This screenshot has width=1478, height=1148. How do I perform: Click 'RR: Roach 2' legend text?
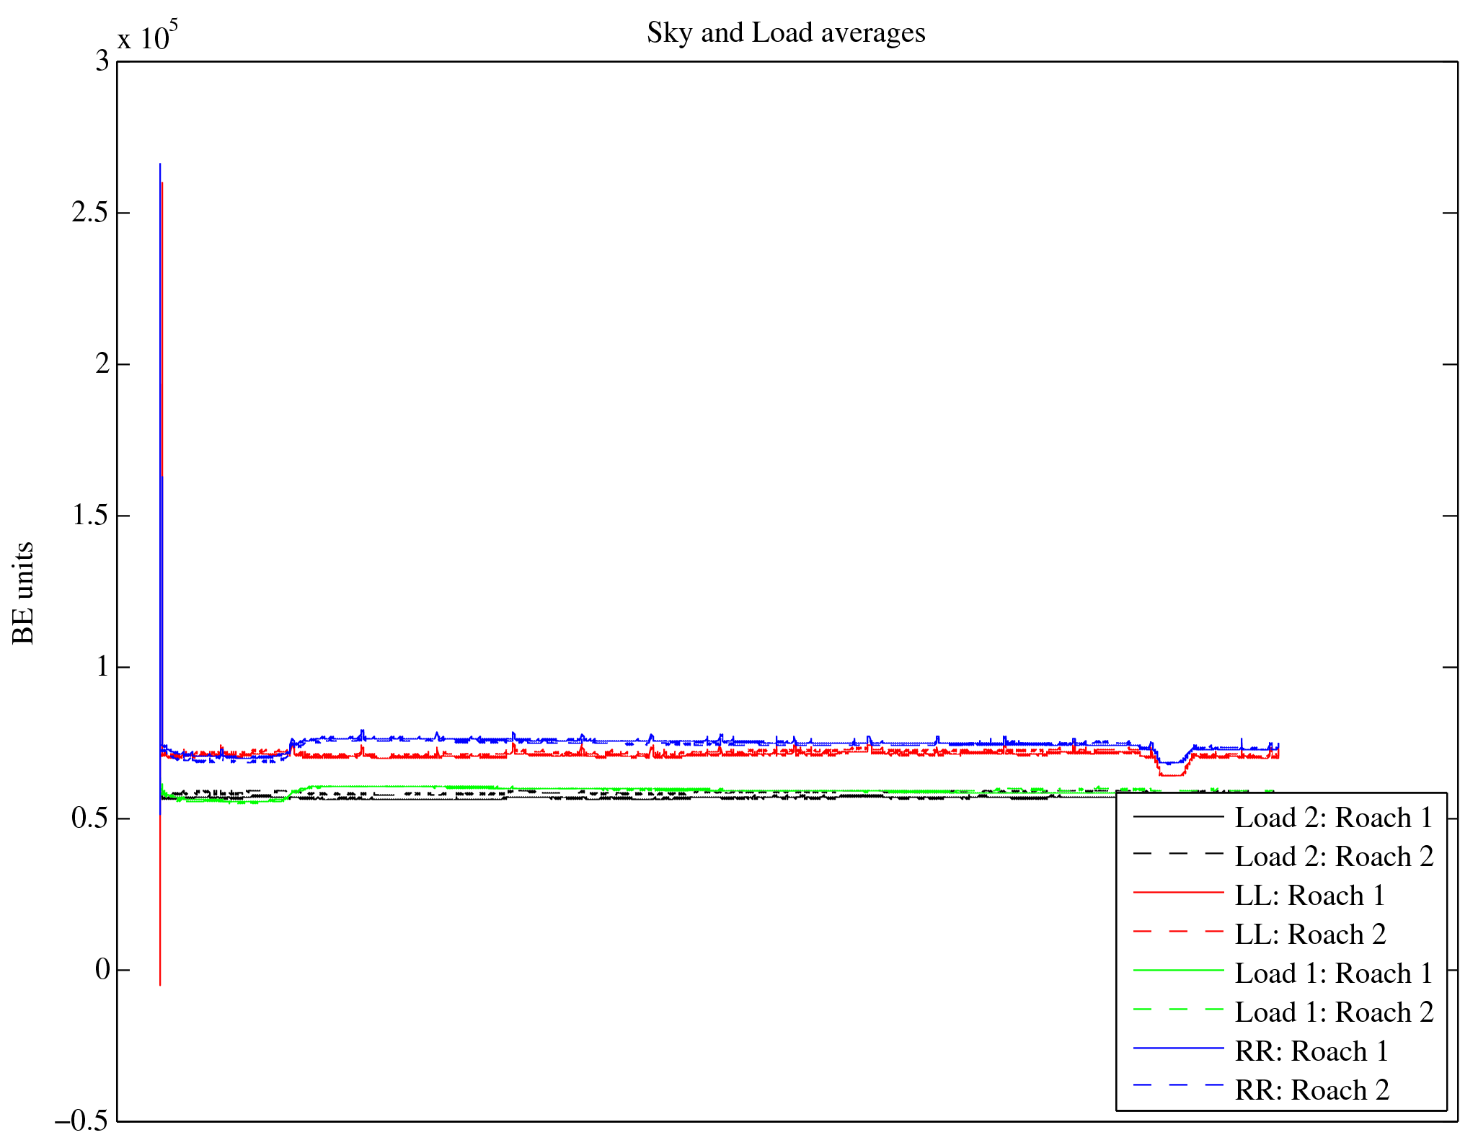coord(1311,1090)
